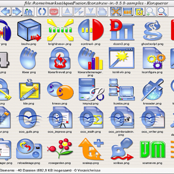174x174 pixels.
Task: Click the diagonal split triangle toolbar icon
Action: [79, 11]
